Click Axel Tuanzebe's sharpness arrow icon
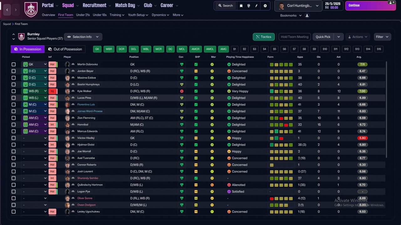Viewport: 401px width, 225px height. [x=196, y=158]
